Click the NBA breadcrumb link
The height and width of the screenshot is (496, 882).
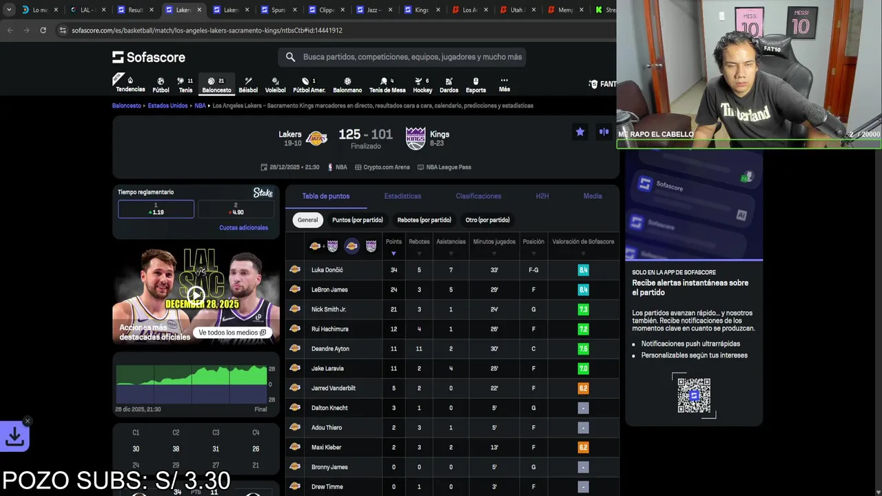(x=200, y=106)
